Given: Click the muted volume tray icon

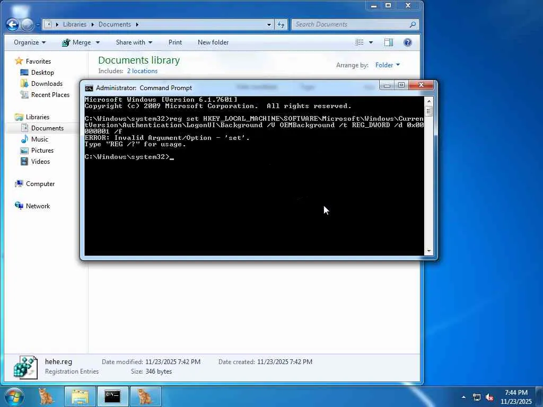Looking at the screenshot, I should coord(489,397).
